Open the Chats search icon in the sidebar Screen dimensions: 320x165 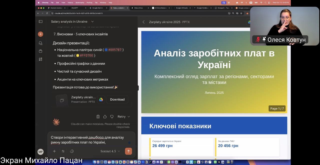(40, 43)
